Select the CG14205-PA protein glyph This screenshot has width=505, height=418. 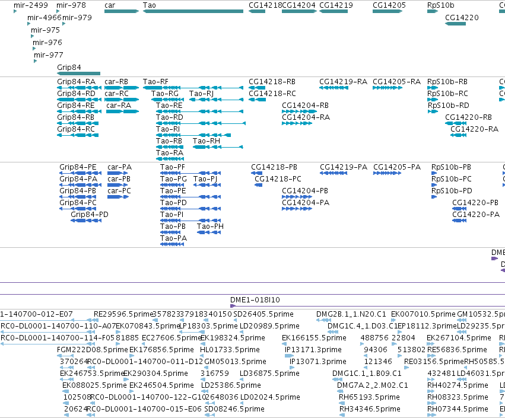(x=387, y=173)
